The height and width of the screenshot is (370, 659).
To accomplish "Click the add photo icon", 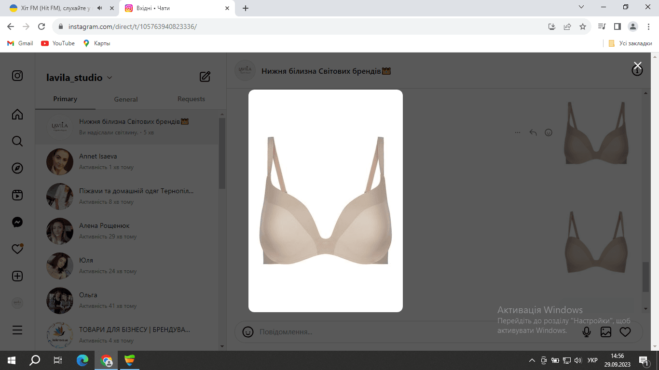I will [x=606, y=332].
